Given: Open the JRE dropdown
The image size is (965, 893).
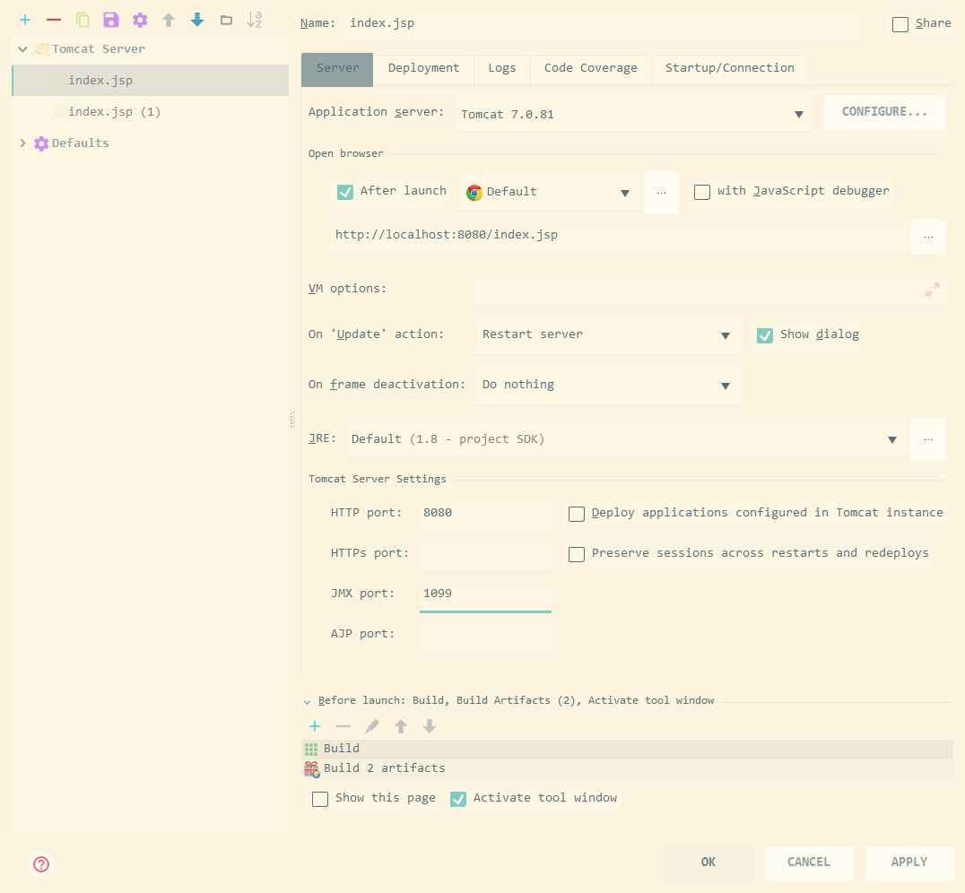Looking at the screenshot, I should (628, 439).
